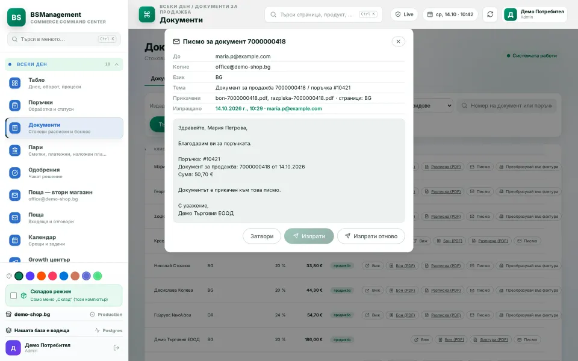Choose the light green theme color swatch
The height and width of the screenshot is (361, 578).
tap(98, 276)
